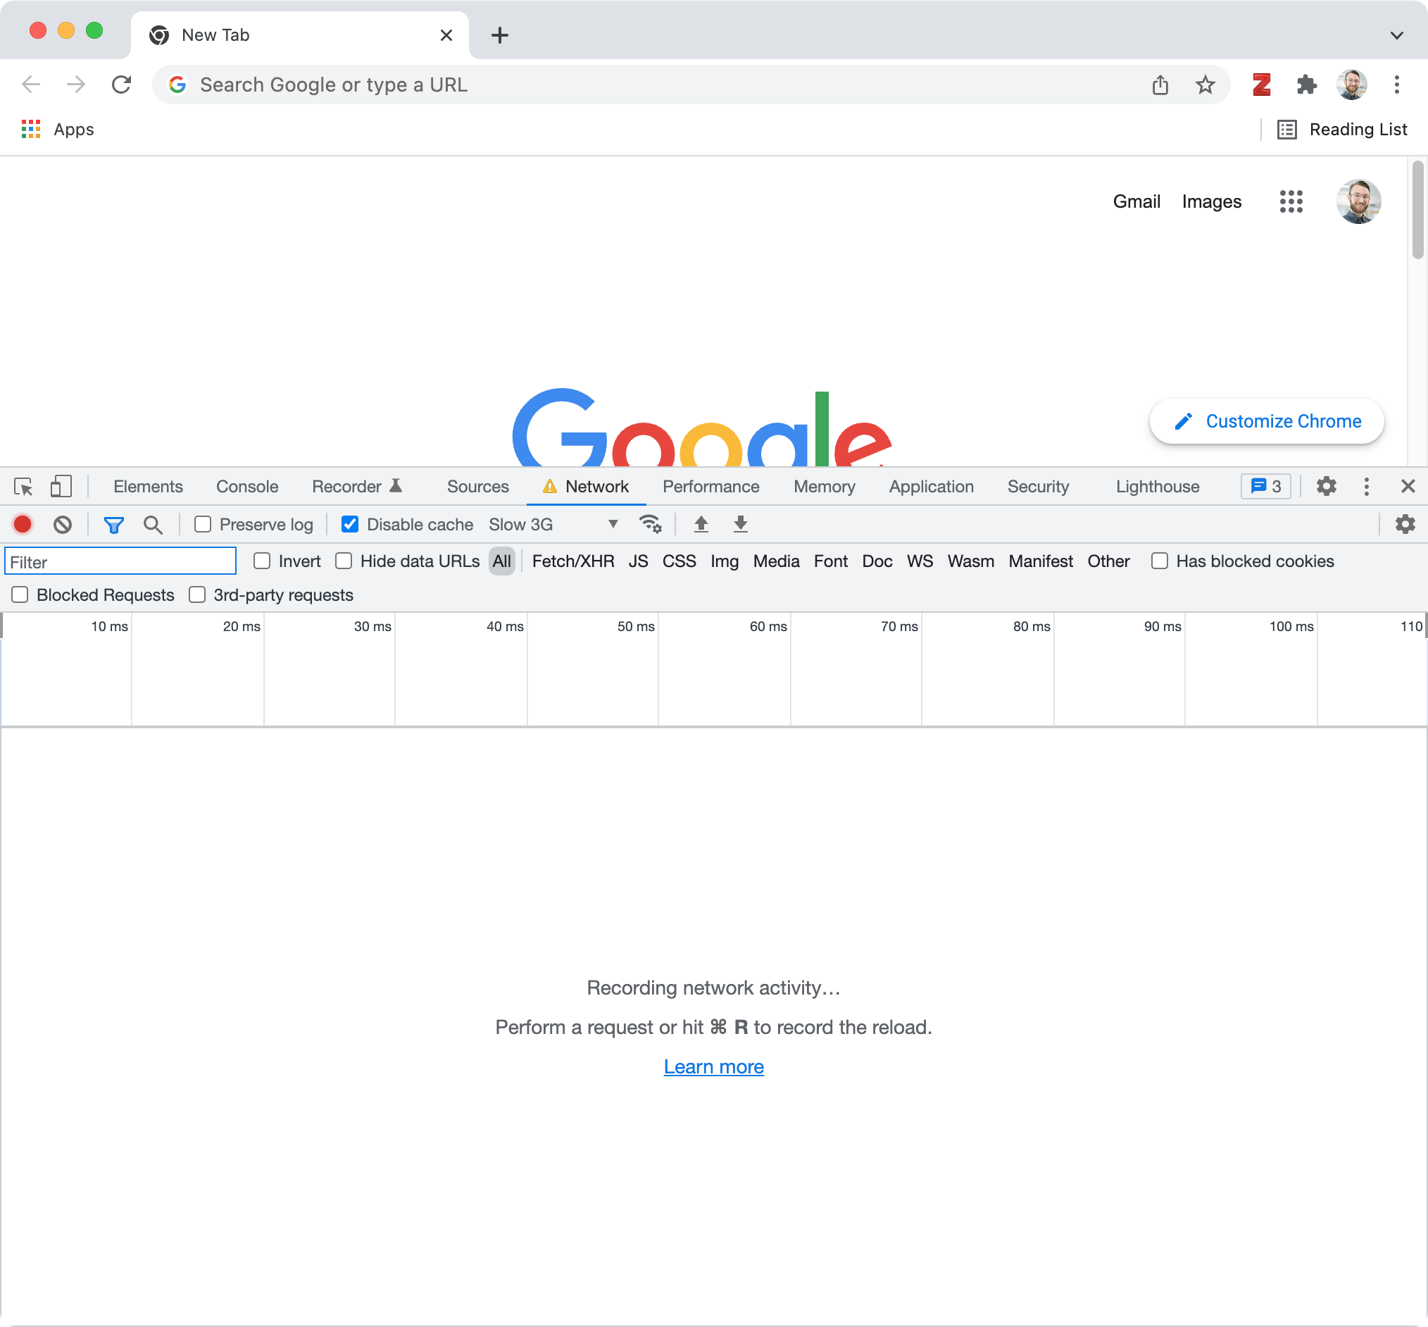1428x1327 pixels.
Task: Expand the tab search chevron
Action: click(1396, 35)
